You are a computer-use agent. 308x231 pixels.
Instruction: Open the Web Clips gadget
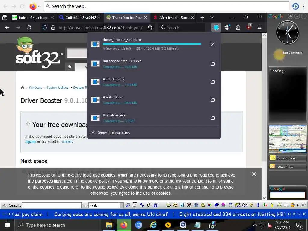pos(287,167)
